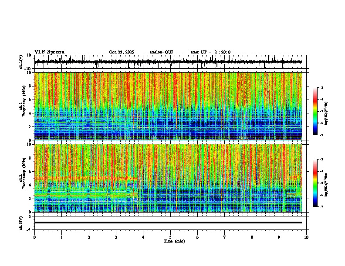Click time tick label "3" on the x-axis
This screenshot has width=345, height=266.
point(116,237)
